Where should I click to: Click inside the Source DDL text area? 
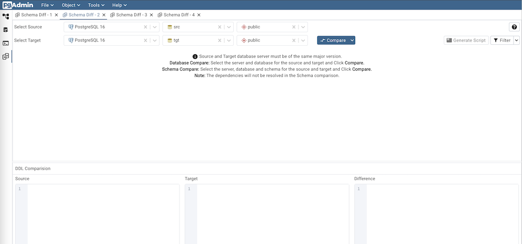(x=103, y=213)
